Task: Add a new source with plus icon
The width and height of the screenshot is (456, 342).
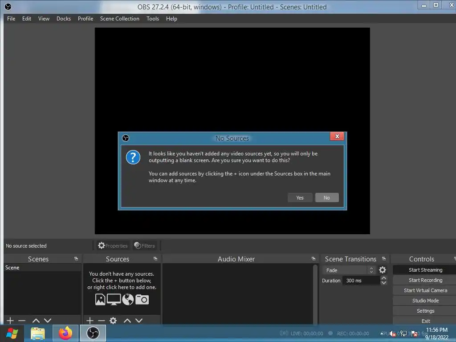Action: [90, 321]
